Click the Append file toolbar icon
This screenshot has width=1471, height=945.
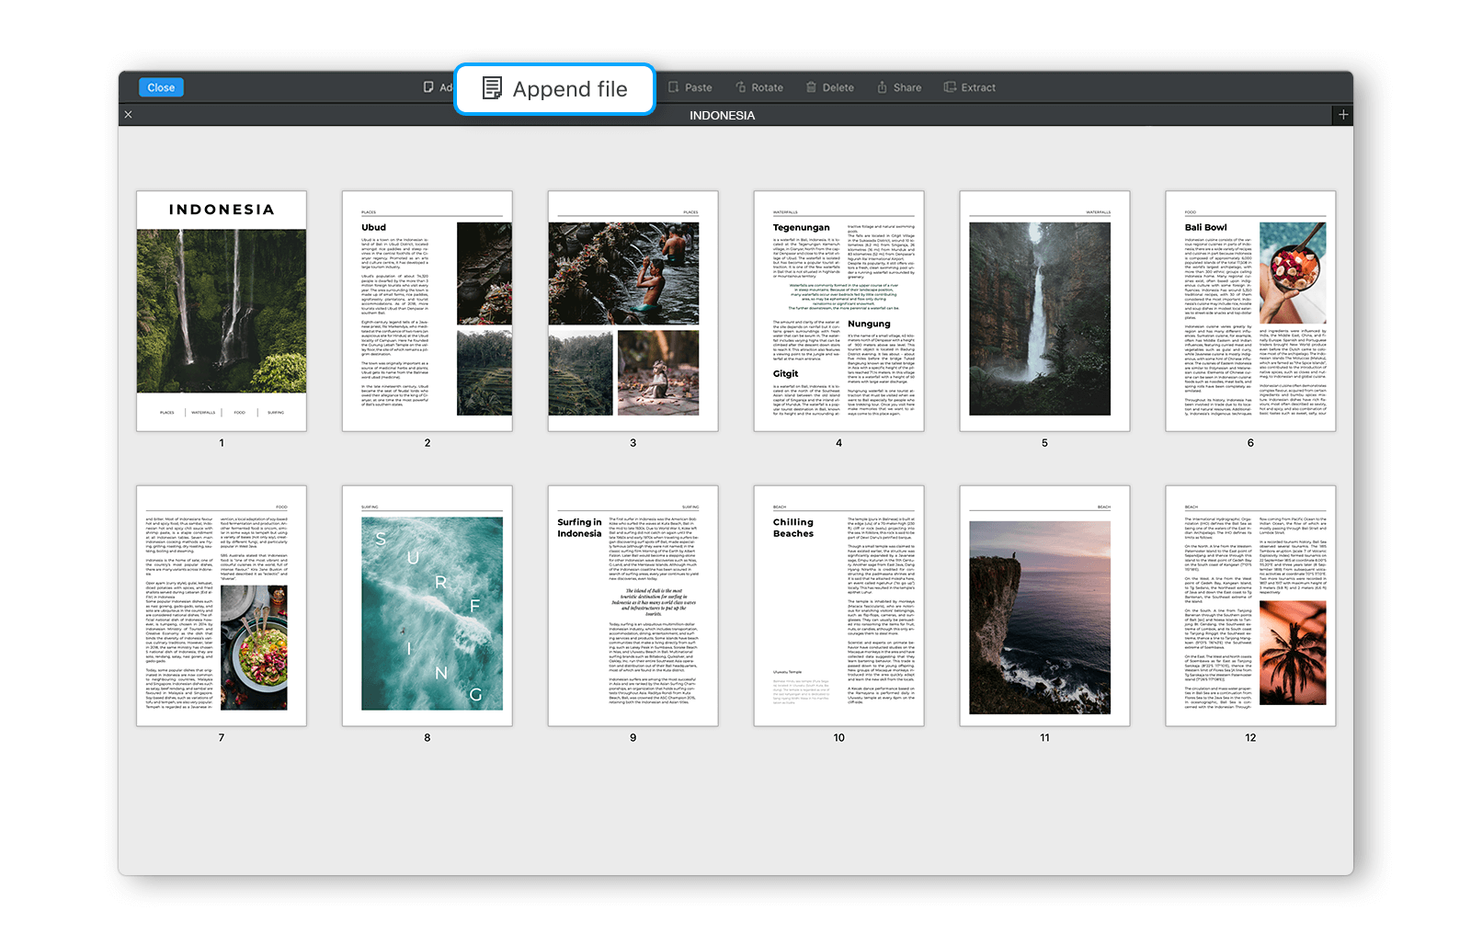(x=494, y=87)
